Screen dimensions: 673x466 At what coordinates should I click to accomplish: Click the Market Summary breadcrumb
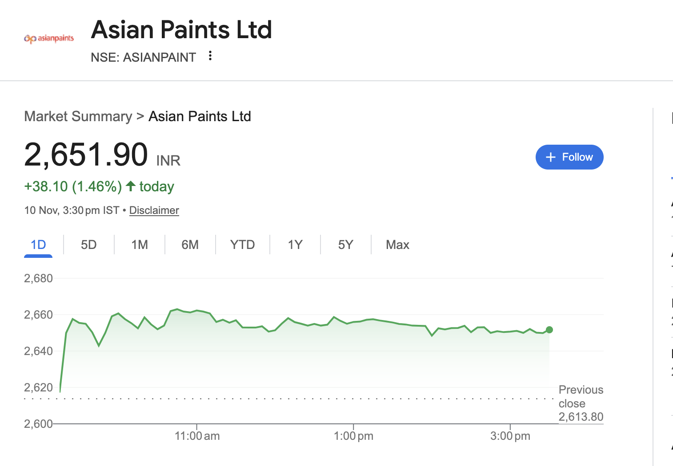pyautogui.click(x=78, y=116)
